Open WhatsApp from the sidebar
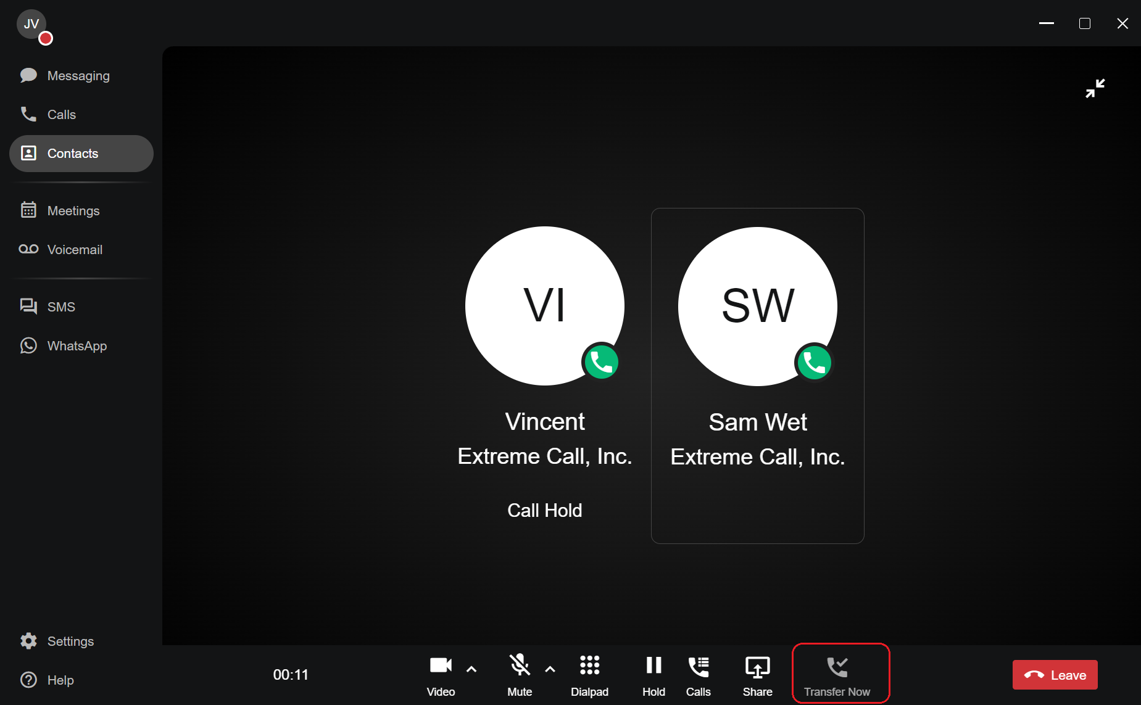This screenshot has width=1141, height=705. coord(77,346)
